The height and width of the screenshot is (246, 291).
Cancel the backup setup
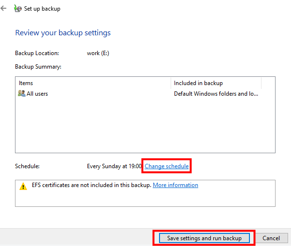pos(271,238)
